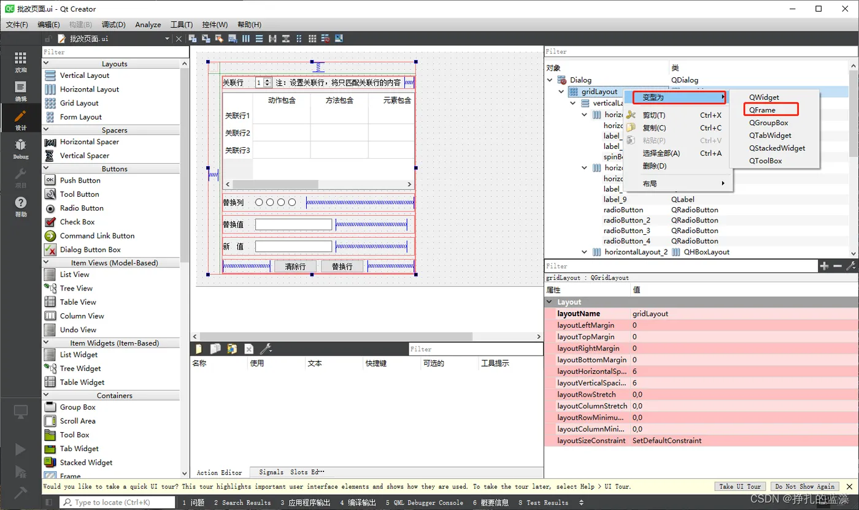
Task: Click the Take UI Tour button
Action: 741,486
